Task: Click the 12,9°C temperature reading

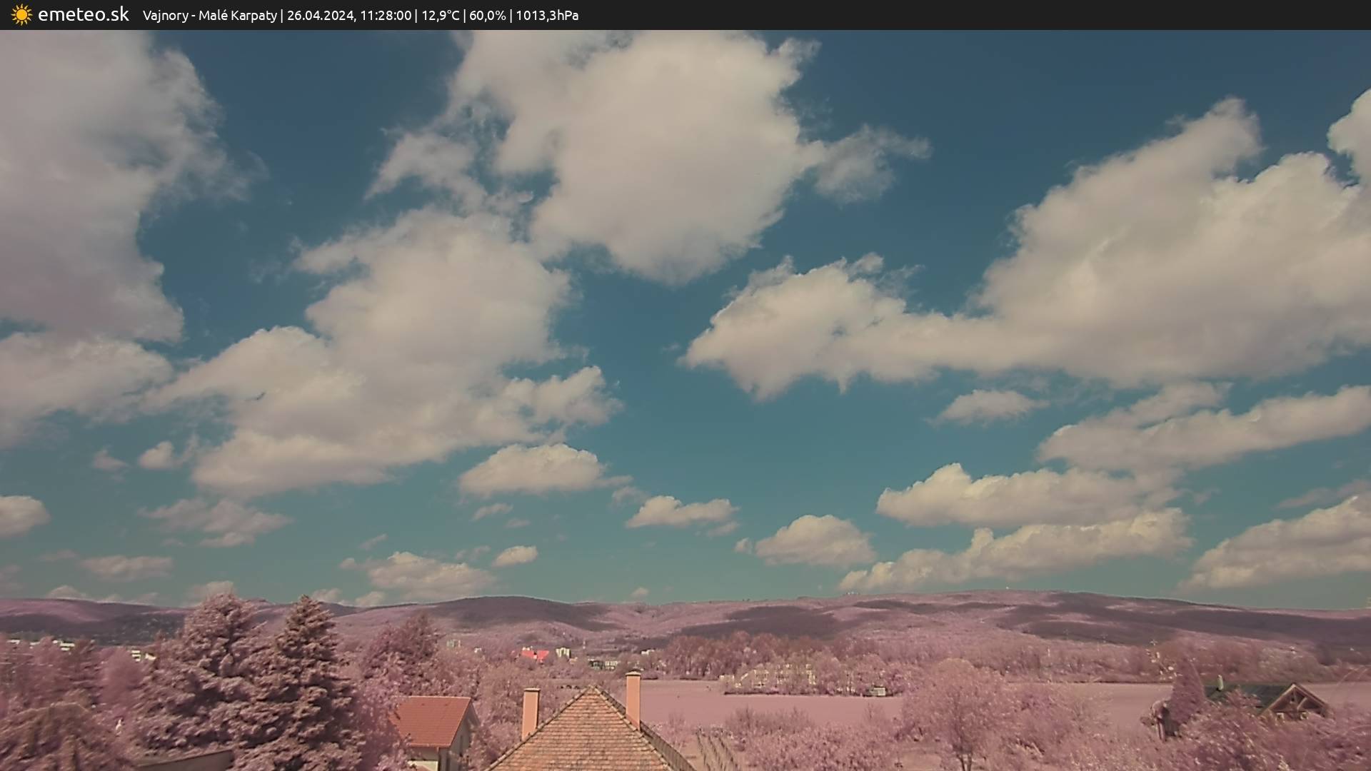Action: [x=440, y=16]
